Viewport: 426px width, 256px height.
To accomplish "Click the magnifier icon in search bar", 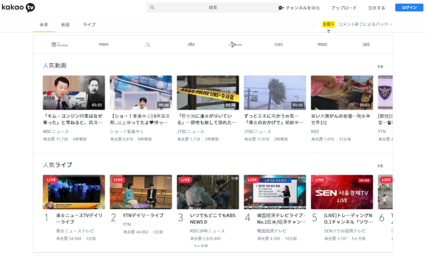I will point(152,8).
